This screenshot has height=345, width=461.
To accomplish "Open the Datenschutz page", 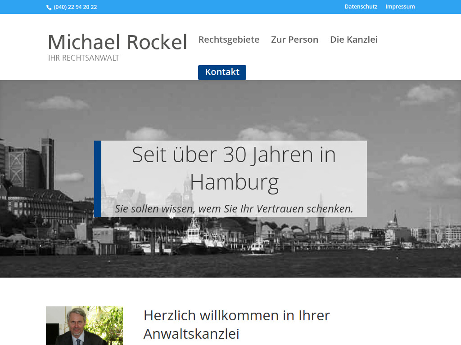I will pos(361,6).
